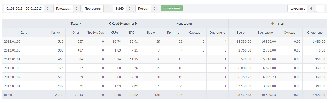This screenshot has height=103, width=332.
Task: Click the CR% column header
Action: click(114, 32)
